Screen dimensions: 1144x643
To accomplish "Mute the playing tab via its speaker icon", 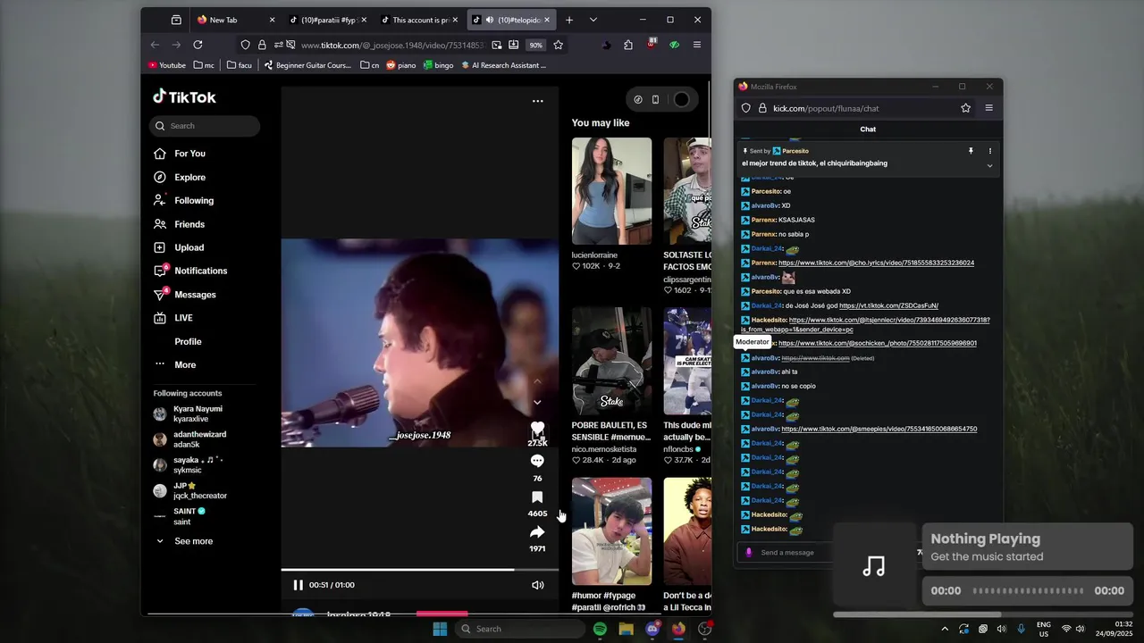I will pos(490,20).
